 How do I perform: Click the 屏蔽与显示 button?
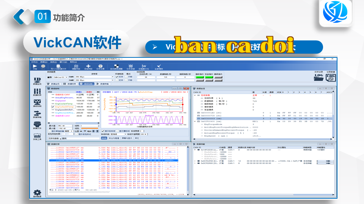(x=127, y=138)
